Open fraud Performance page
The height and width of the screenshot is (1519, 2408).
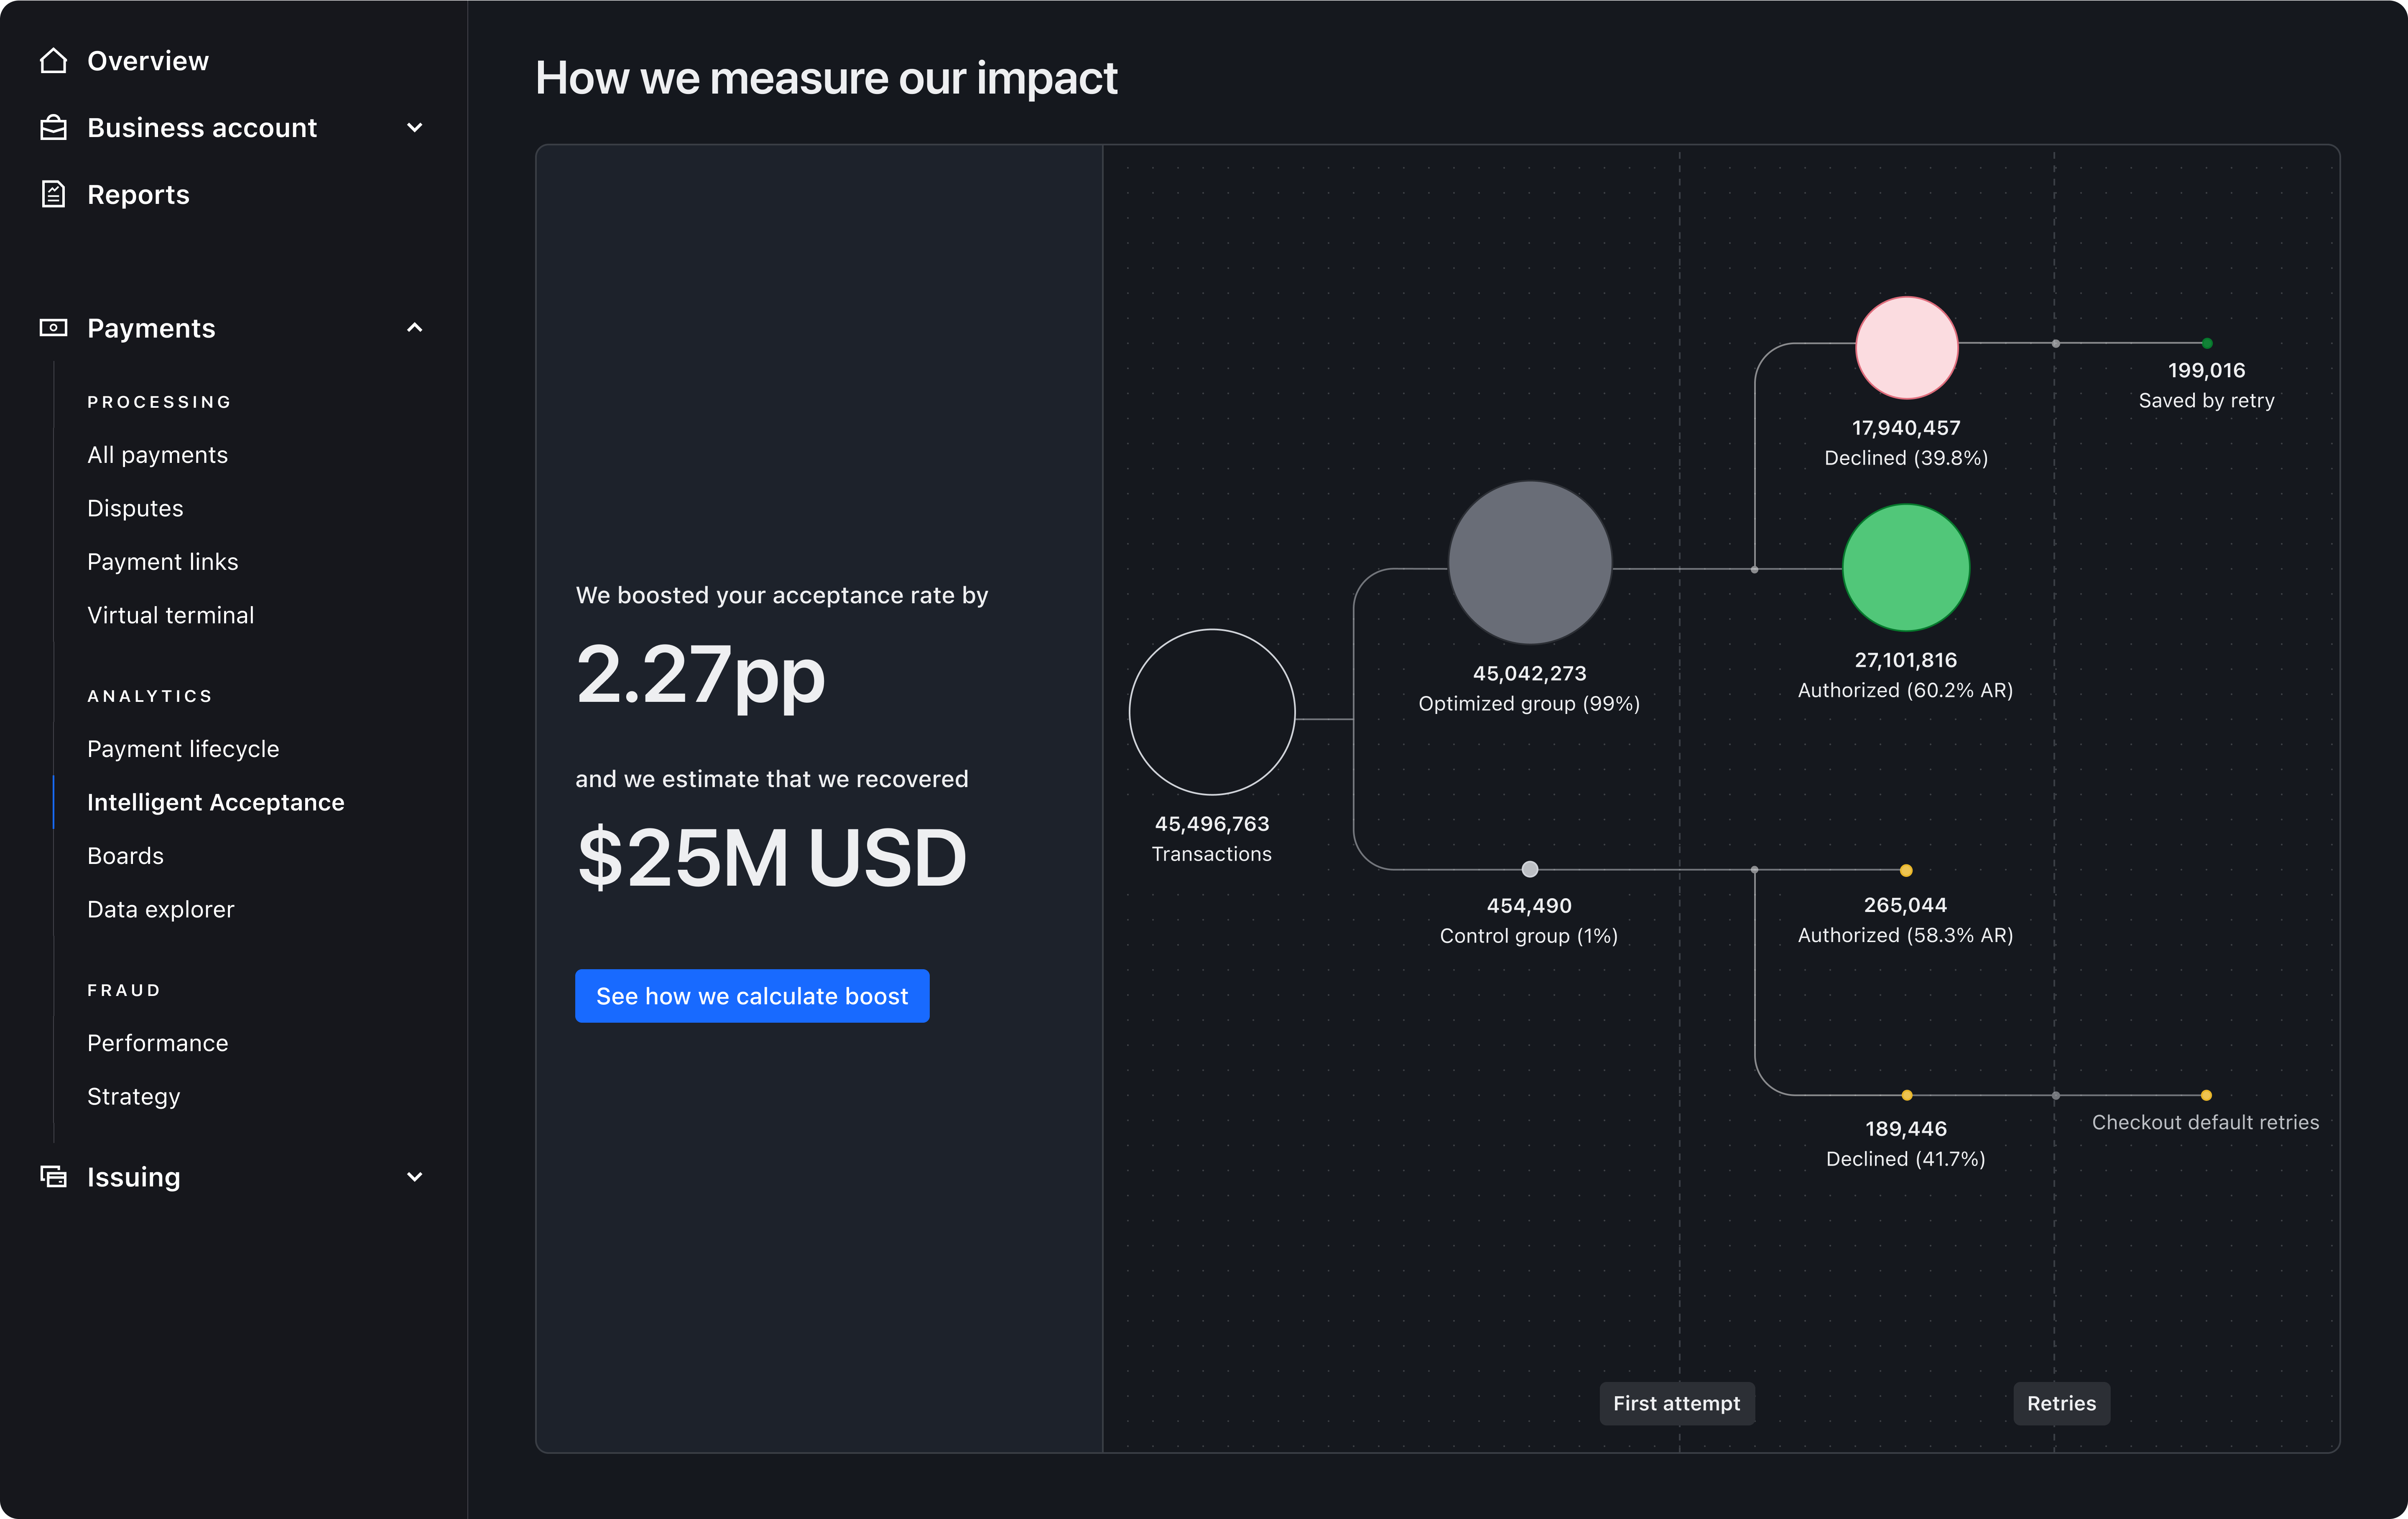click(157, 1043)
